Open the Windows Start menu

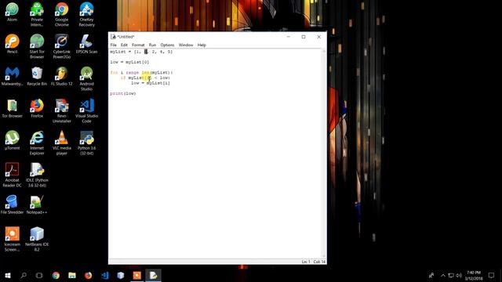(x=8, y=275)
